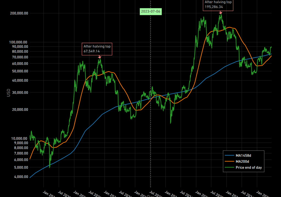Click the 50,000.00 y-axis tick label
This screenshot has width=281, height=197.
18,71
